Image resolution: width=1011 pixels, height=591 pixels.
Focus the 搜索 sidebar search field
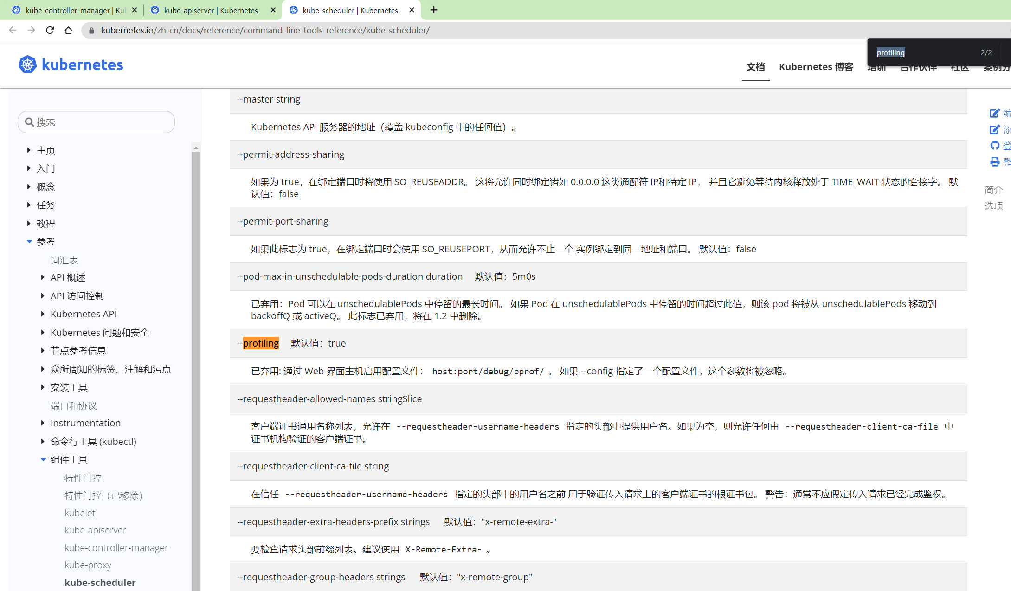coord(96,122)
